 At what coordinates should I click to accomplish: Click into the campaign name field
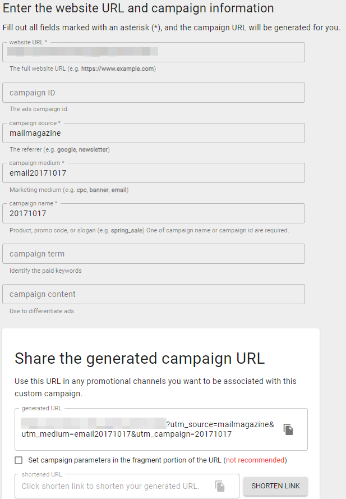(154, 213)
